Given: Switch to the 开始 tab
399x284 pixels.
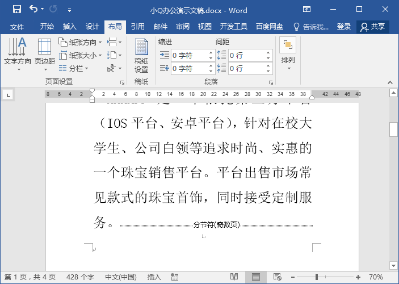Looking at the screenshot, I should (x=47, y=27).
